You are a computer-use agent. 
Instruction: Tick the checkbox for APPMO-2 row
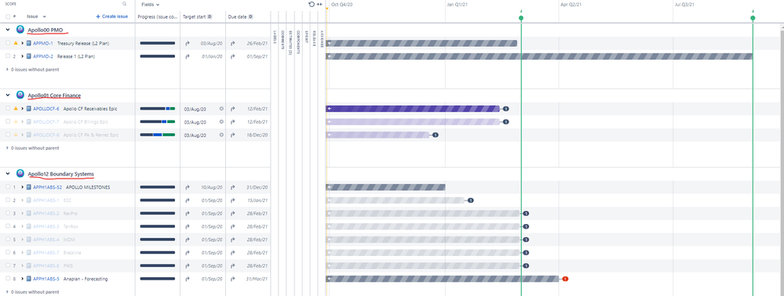tap(8, 56)
